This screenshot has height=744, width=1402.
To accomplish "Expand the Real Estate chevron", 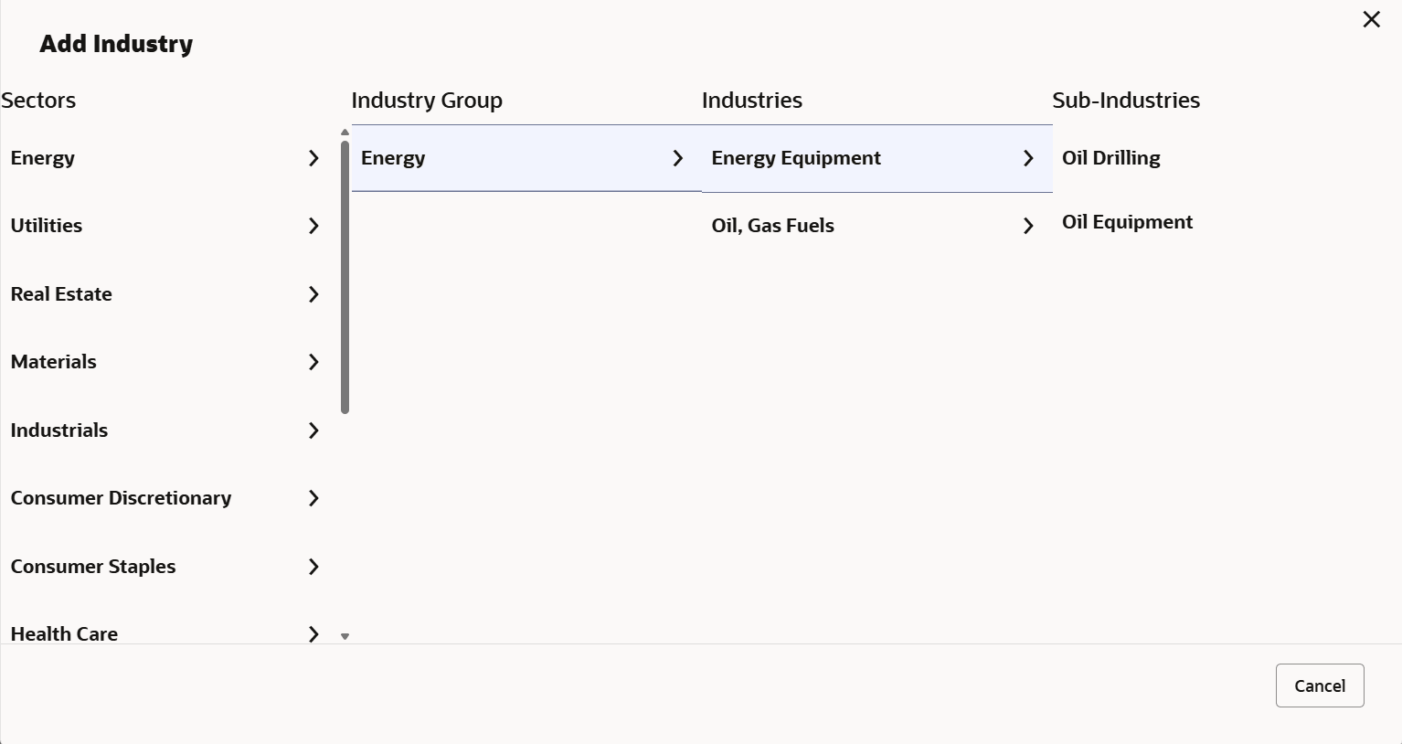I will coord(313,294).
